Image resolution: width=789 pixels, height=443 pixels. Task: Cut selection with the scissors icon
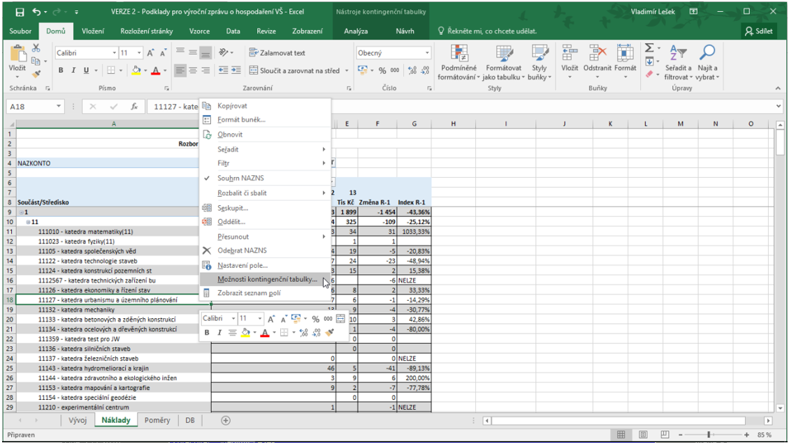(x=36, y=47)
